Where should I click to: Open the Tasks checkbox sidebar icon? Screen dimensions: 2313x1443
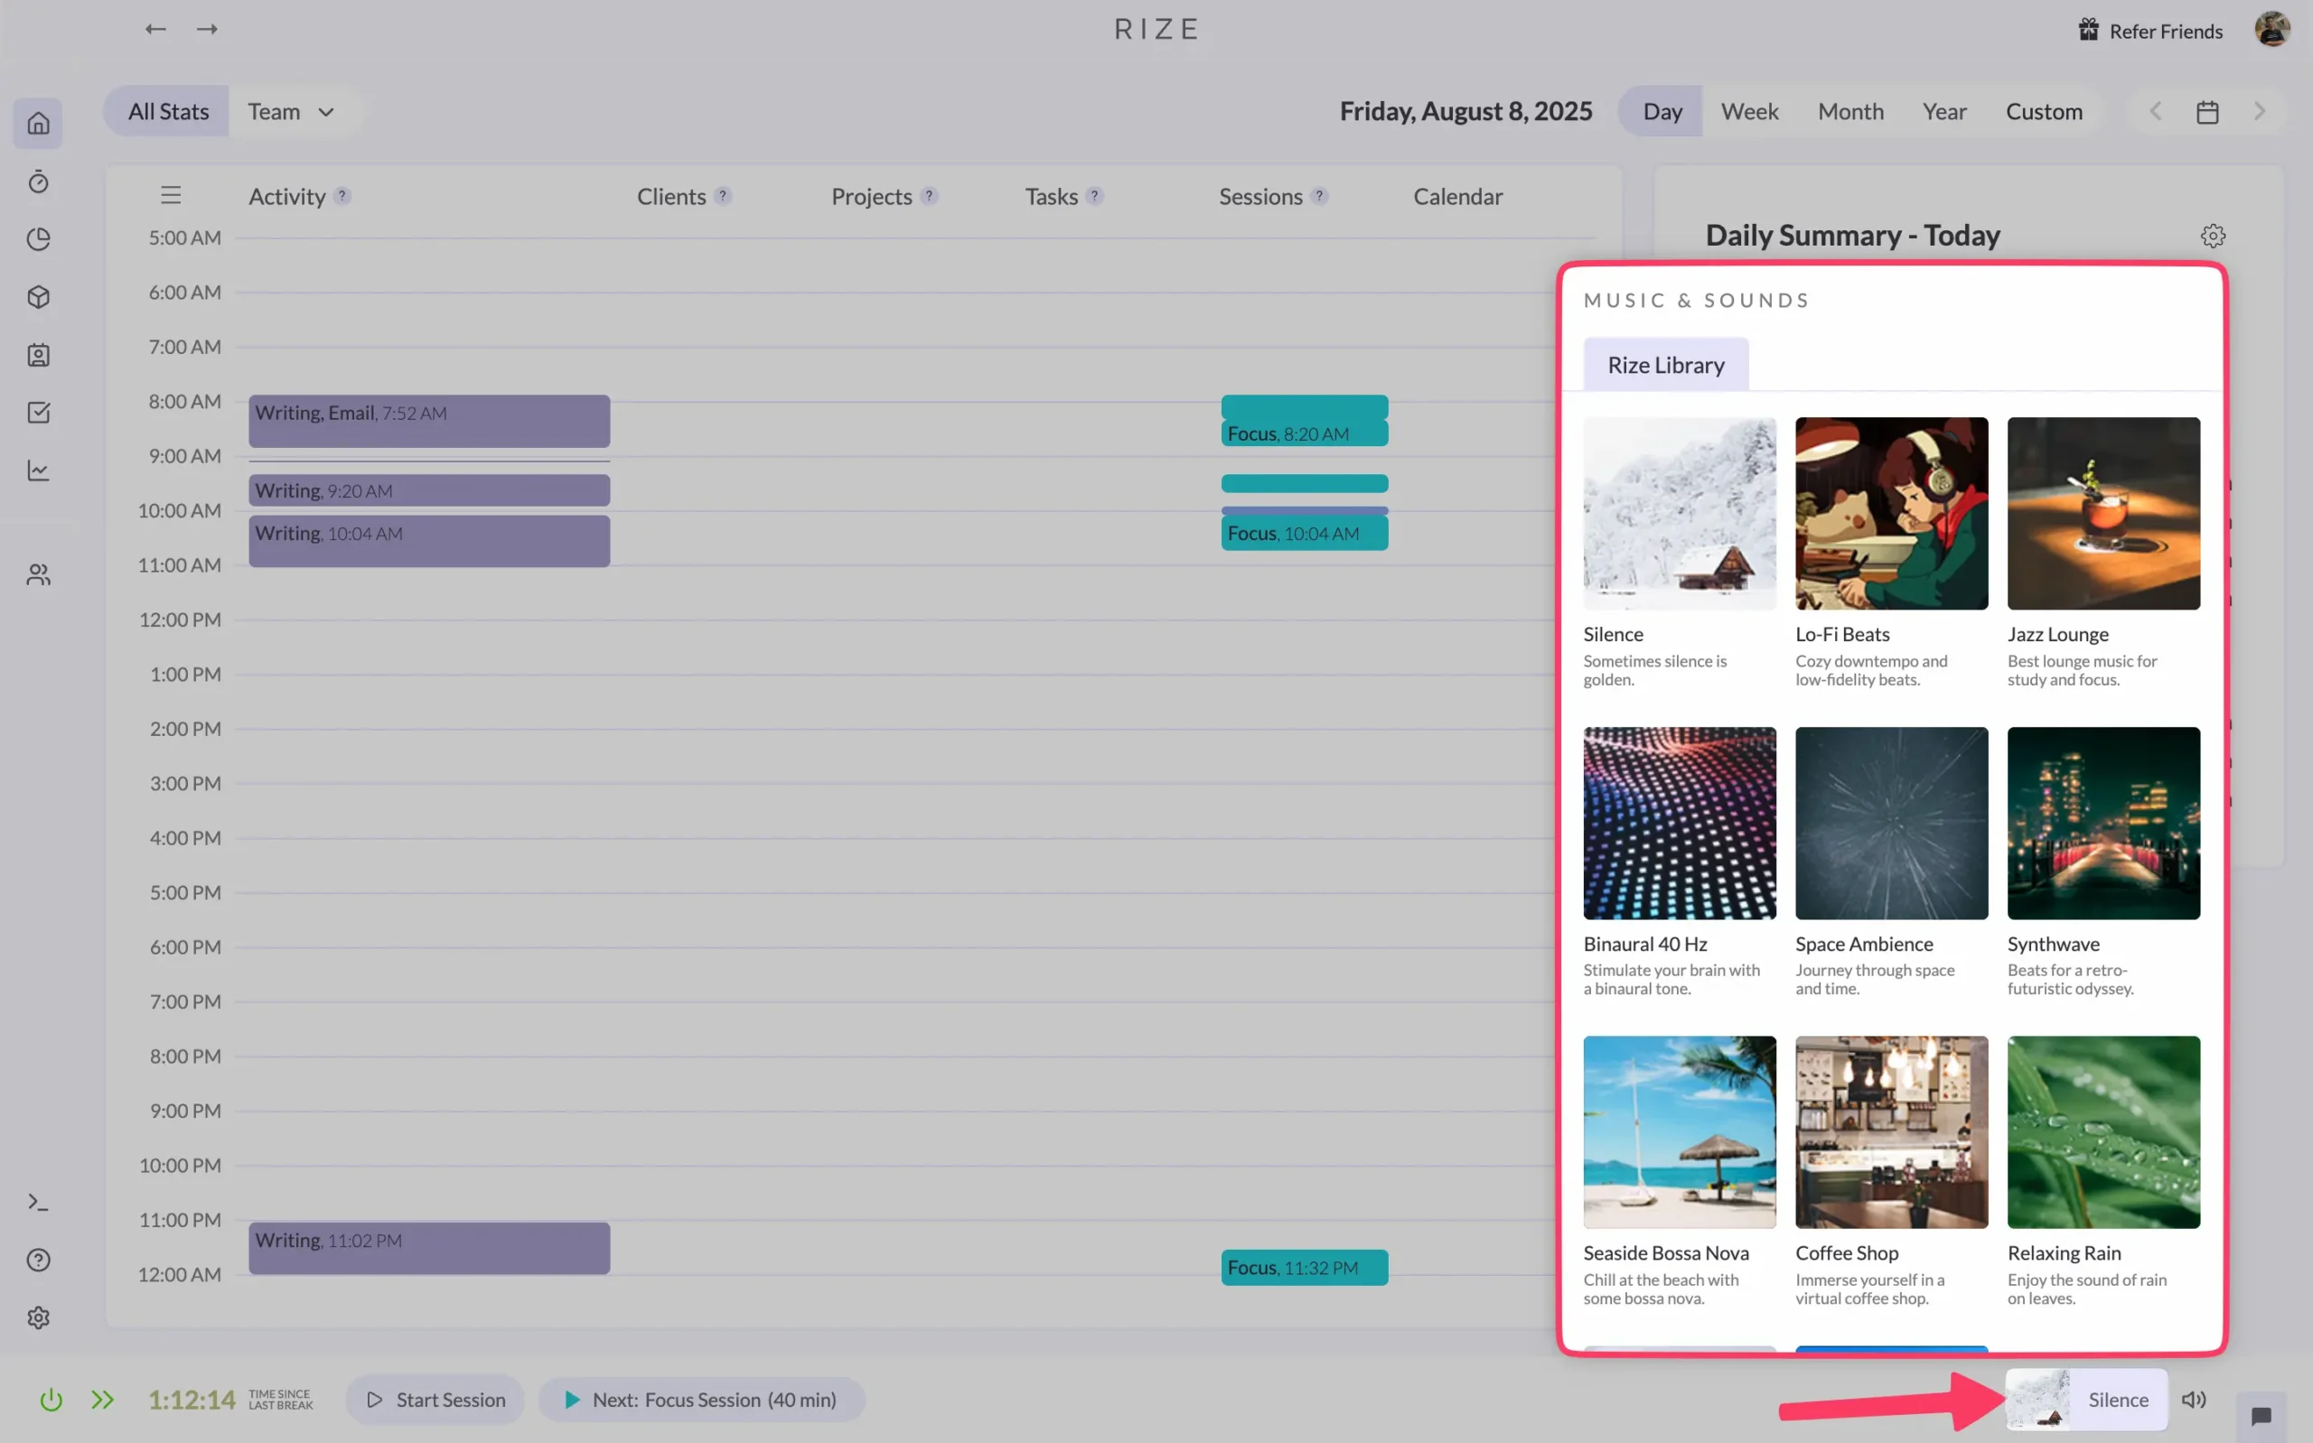click(38, 413)
